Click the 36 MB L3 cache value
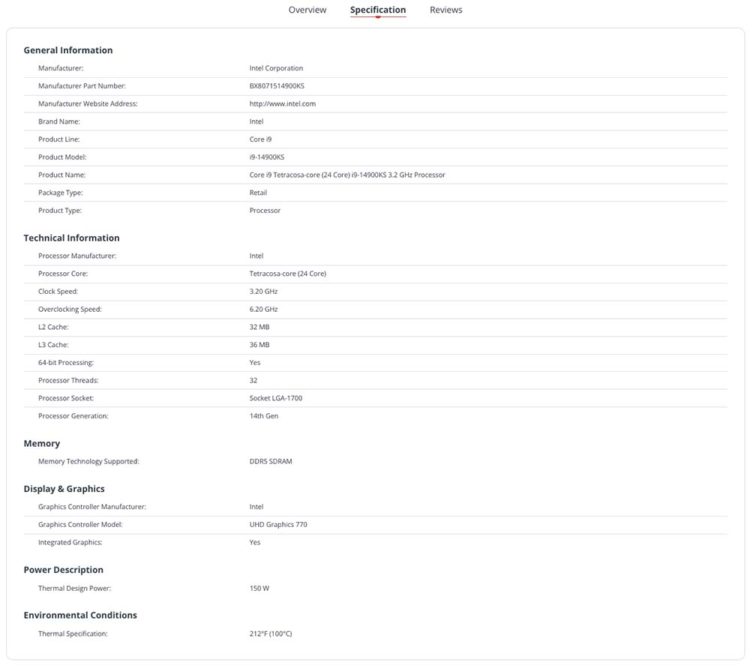750x668 pixels. [259, 345]
